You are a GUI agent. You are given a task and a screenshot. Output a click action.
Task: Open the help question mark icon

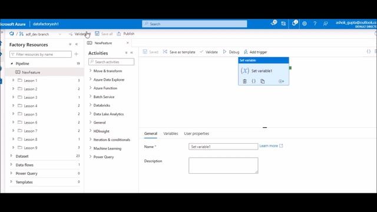pyautogui.click(x=315, y=24)
